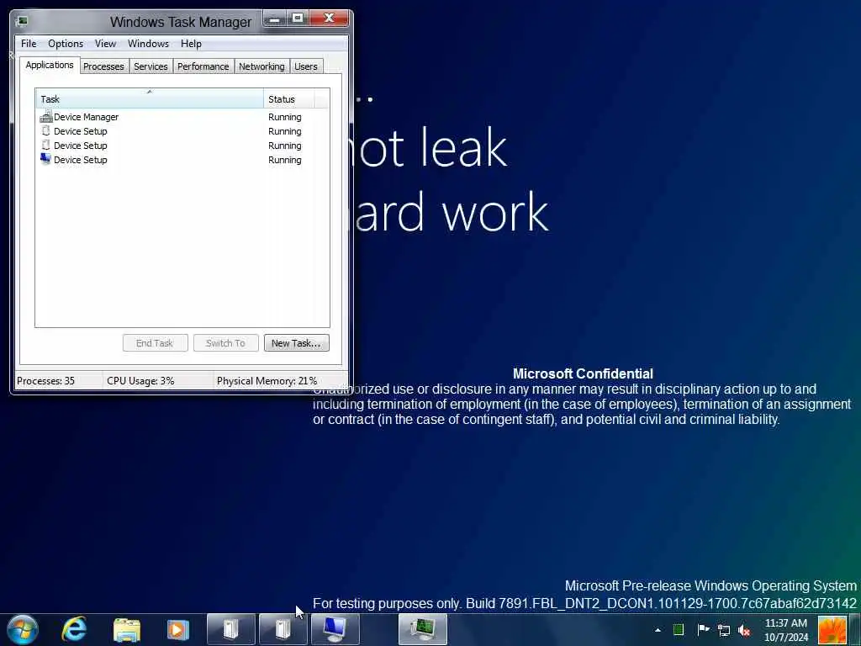
Task: Click Task Manager title bar icon
Action: click(22, 21)
